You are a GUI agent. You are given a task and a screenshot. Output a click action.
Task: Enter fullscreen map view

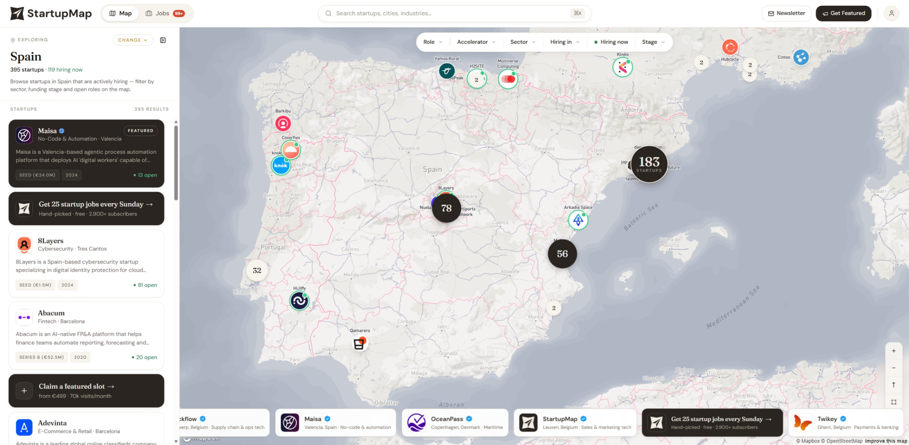[893, 402]
